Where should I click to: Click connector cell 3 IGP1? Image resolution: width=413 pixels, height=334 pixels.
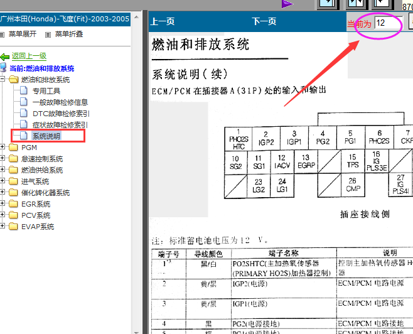[294, 139]
